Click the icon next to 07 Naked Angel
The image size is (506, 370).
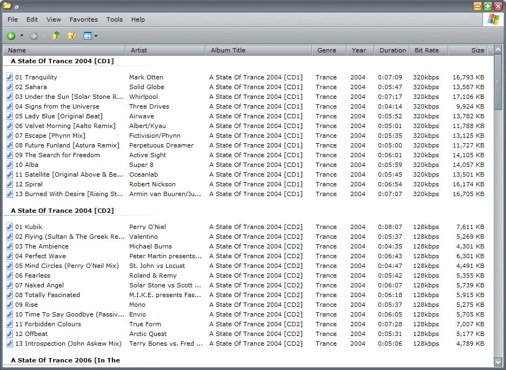[x=10, y=285]
